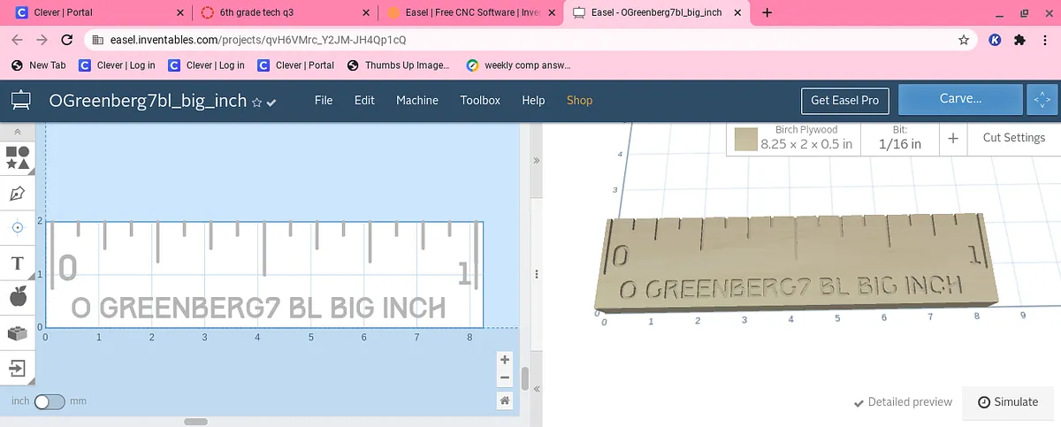Image resolution: width=1061 pixels, height=427 pixels.
Task: Open the Birch Plywood material settings
Action: pos(805,138)
